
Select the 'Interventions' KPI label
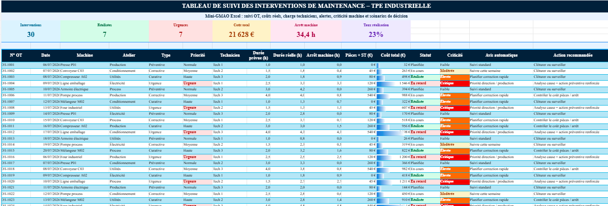(31, 25)
